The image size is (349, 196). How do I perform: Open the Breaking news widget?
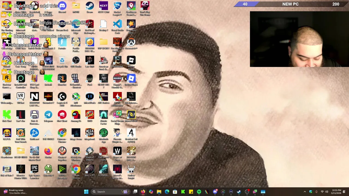point(15,192)
